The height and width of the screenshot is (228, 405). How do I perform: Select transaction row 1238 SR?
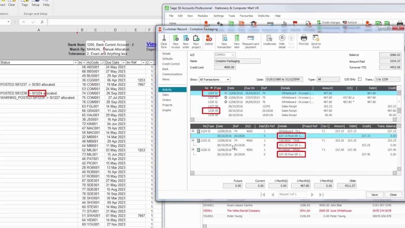pos(293,111)
